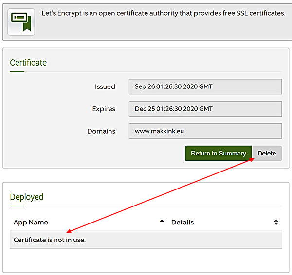Click the Domains label
Image resolution: width=292 pixels, height=275 pixels.
click(101, 131)
